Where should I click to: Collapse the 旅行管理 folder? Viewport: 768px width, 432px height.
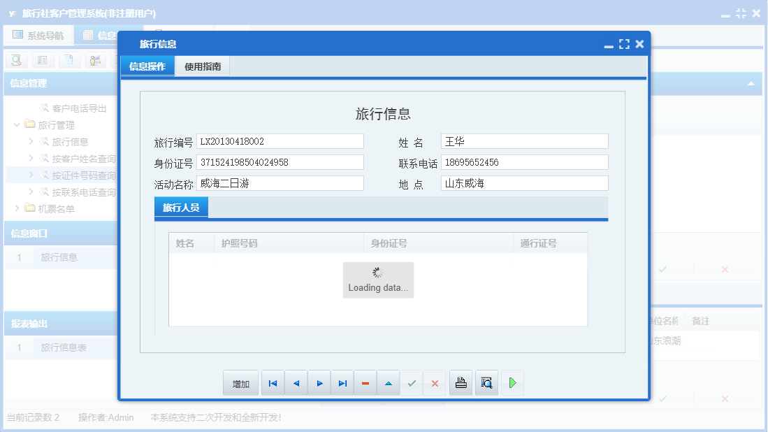(16, 124)
